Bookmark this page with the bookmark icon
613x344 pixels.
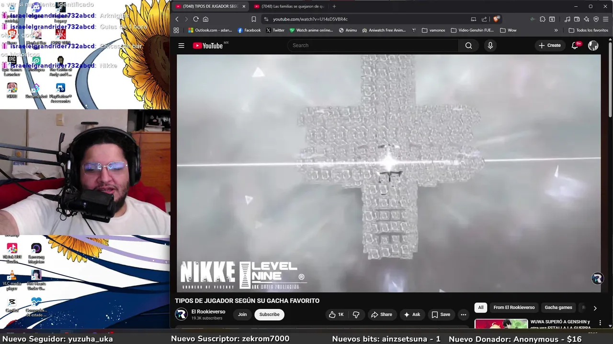(x=254, y=19)
